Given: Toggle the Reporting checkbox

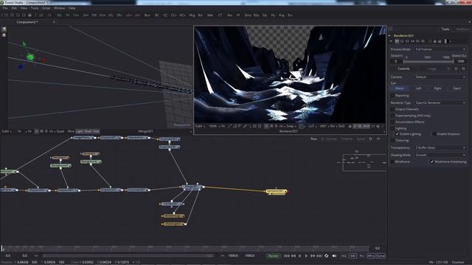Looking at the screenshot, I should 392,96.
